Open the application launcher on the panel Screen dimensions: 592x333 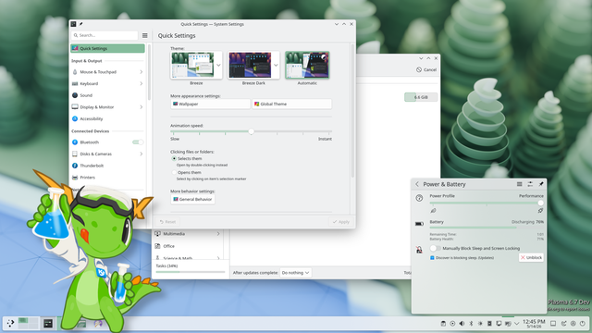click(x=10, y=323)
